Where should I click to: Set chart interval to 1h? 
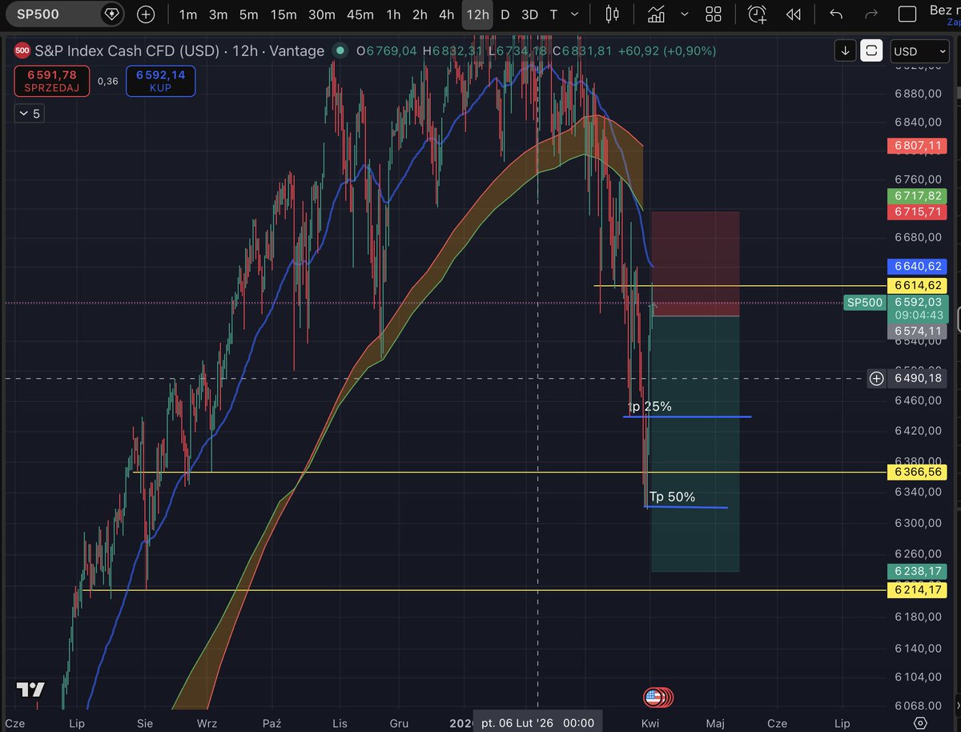click(393, 14)
